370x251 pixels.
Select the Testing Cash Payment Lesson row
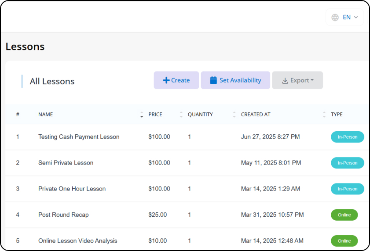pyautogui.click(x=187, y=137)
